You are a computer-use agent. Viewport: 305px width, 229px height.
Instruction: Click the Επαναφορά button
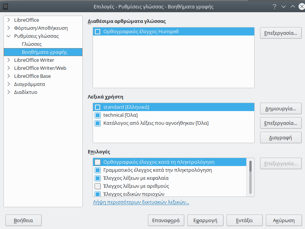(166, 220)
